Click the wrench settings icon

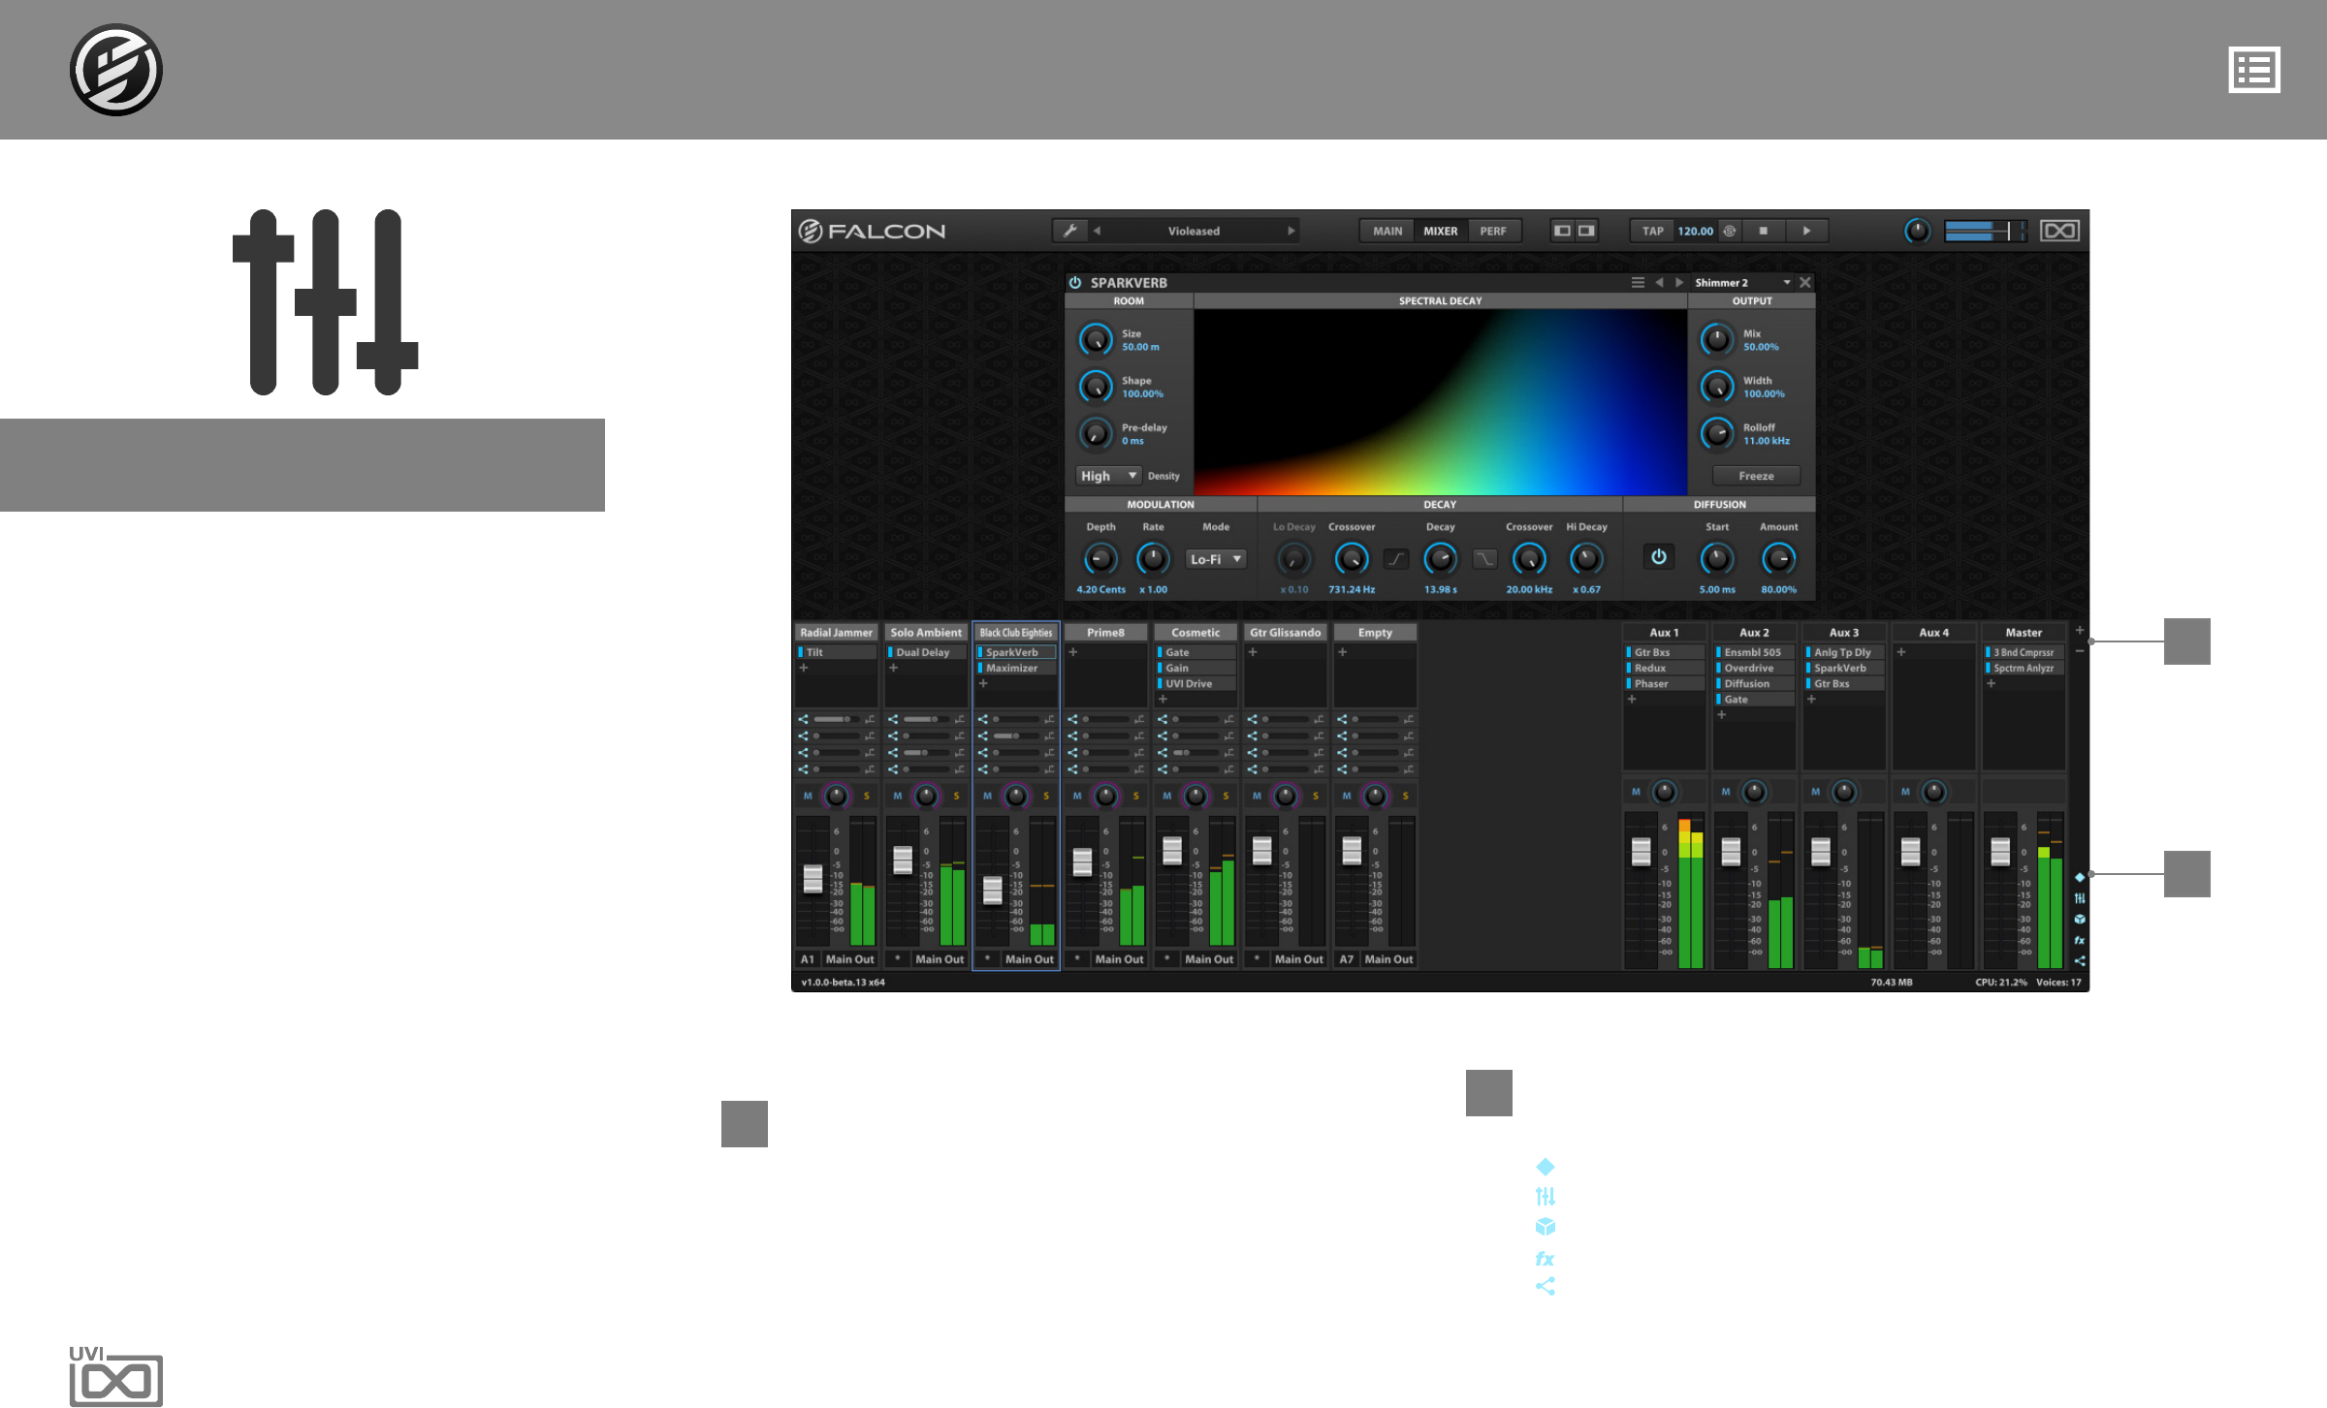tap(1070, 231)
